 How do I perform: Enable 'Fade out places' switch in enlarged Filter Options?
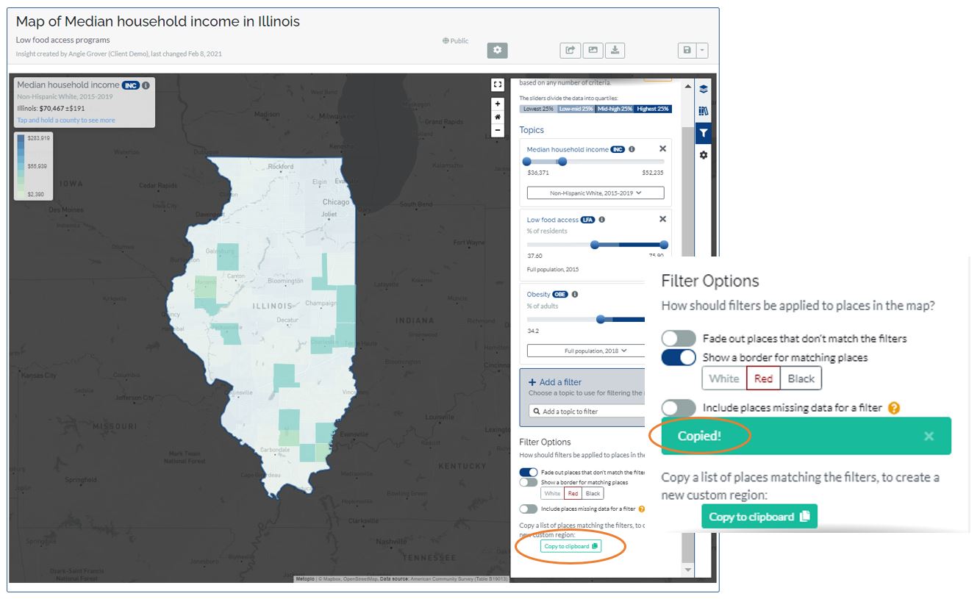(678, 338)
